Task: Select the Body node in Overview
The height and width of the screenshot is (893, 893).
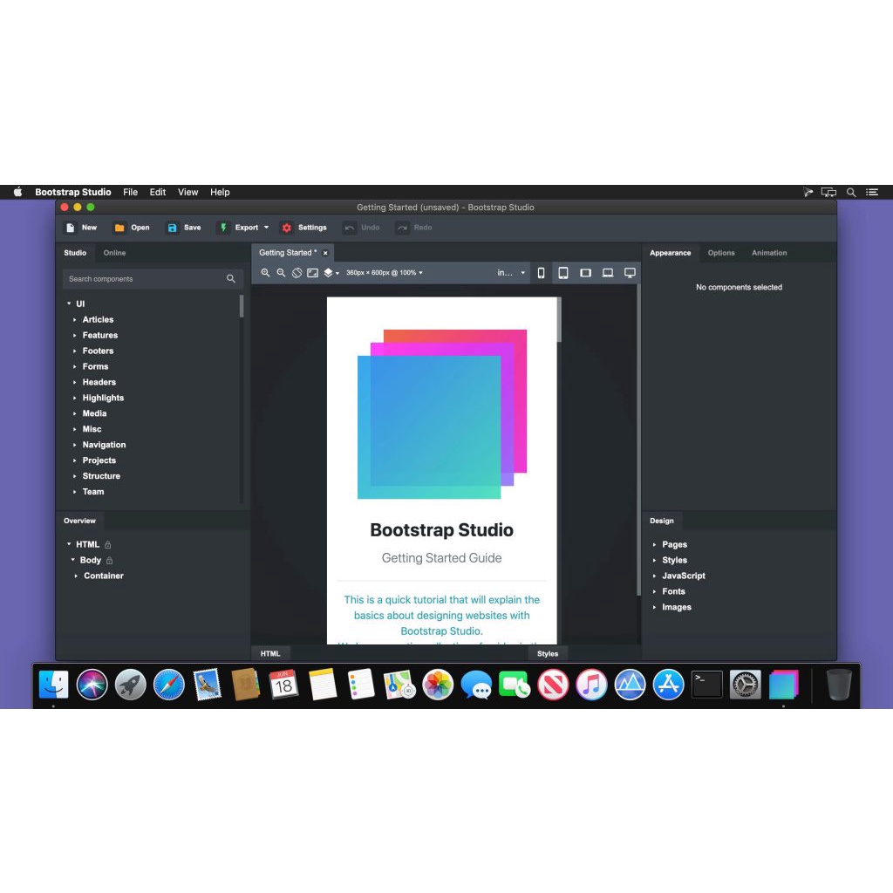Action: click(x=91, y=561)
